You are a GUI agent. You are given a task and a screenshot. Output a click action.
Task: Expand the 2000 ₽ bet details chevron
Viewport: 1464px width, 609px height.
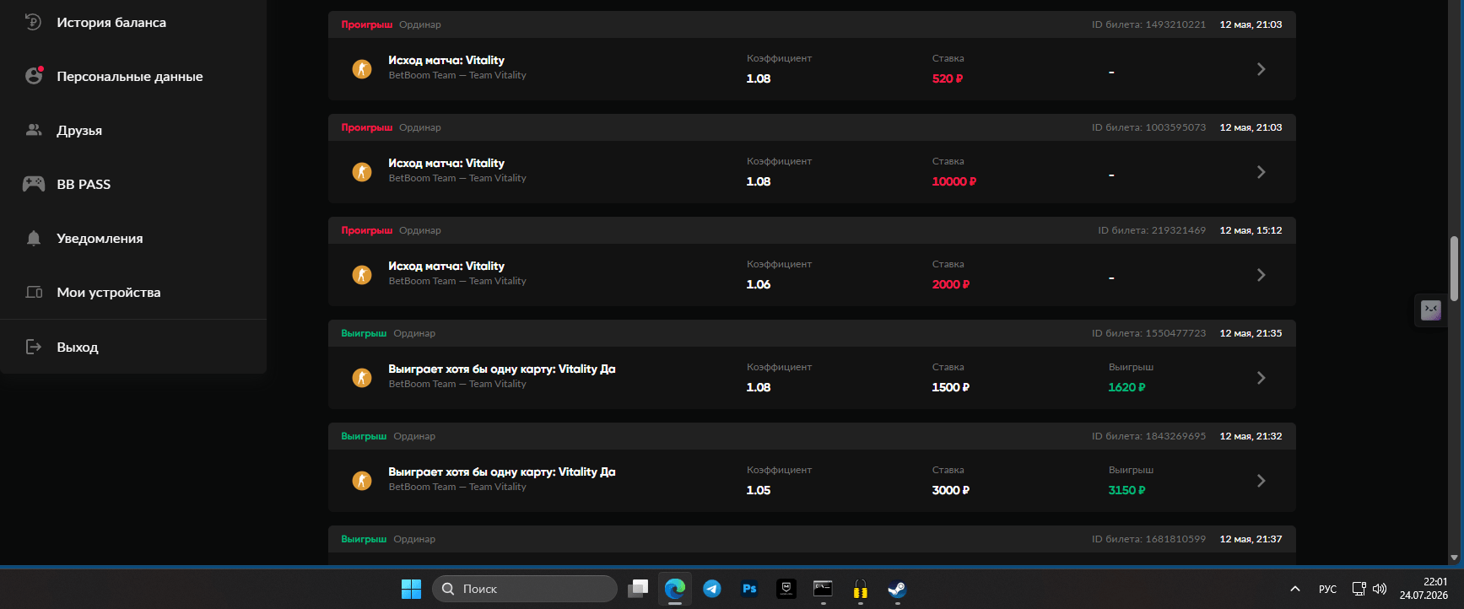1261,275
